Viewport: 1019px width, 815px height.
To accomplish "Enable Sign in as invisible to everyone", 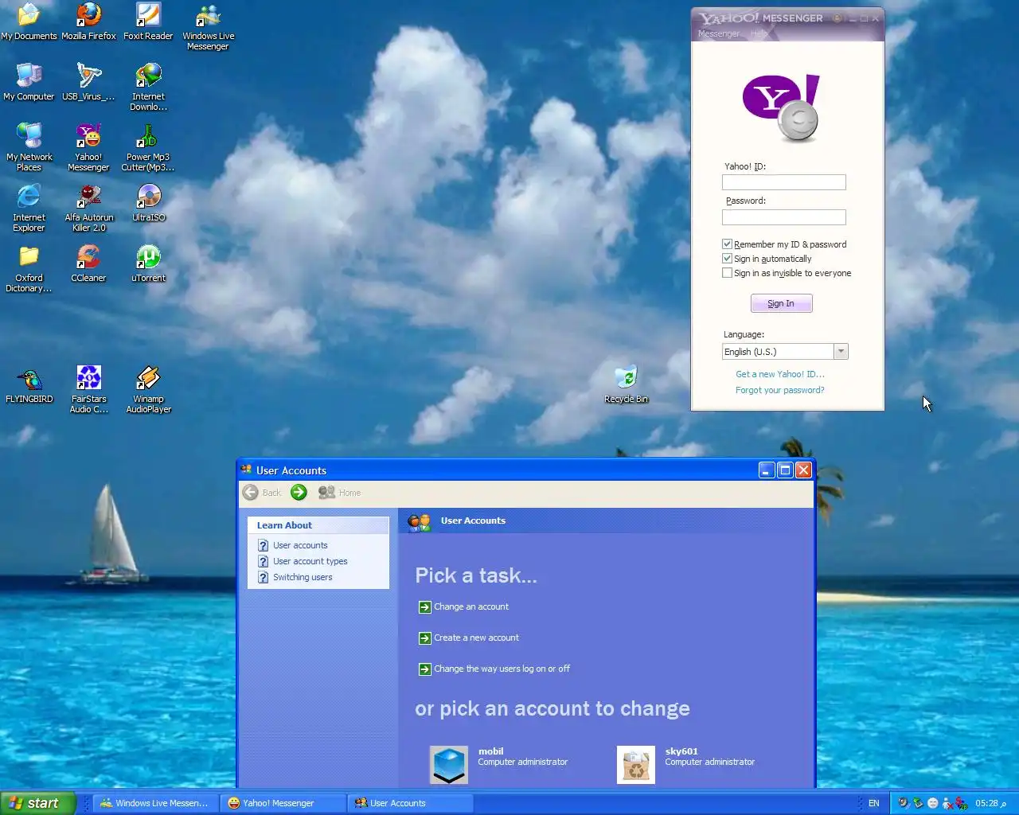I will click(x=727, y=272).
